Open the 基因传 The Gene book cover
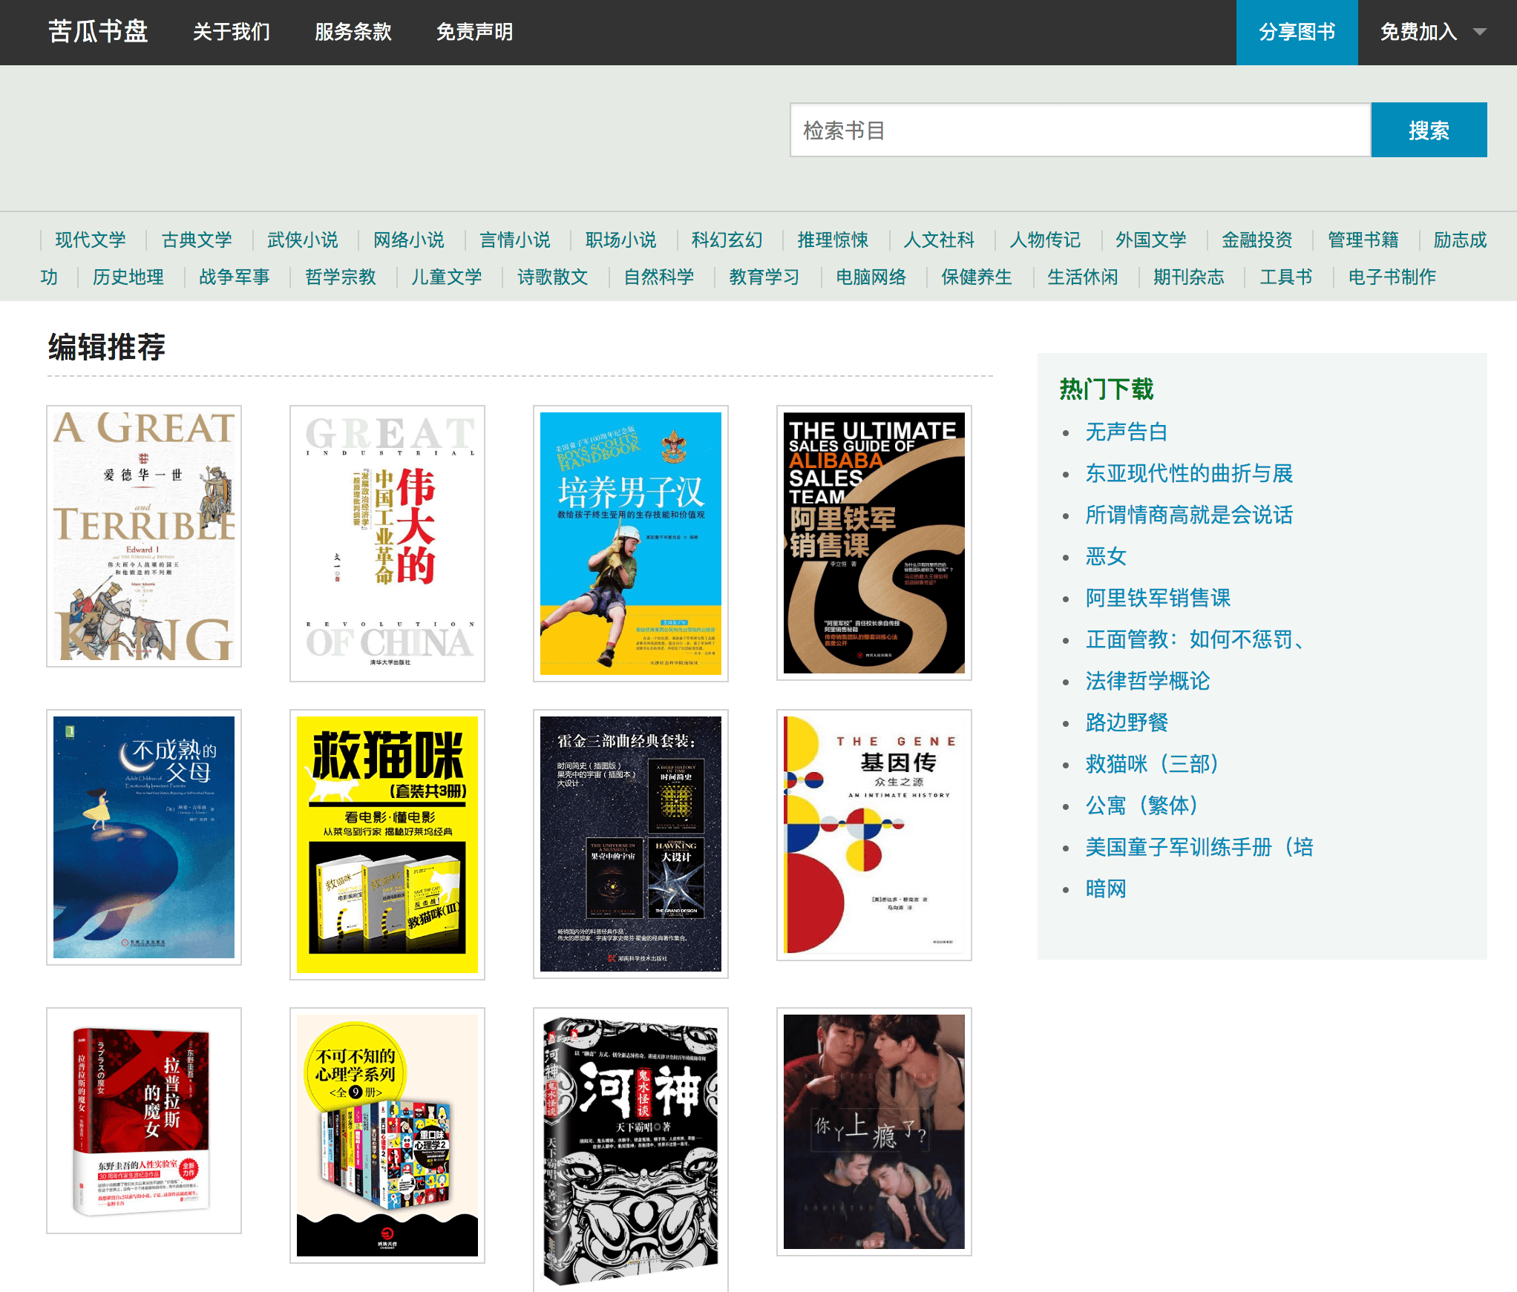Viewport: 1517px width, 1292px height. [x=874, y=834]
